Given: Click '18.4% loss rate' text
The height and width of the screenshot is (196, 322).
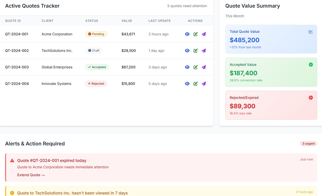Looking at the screenshot, I should pyautogui.click(x=241, y=113).
